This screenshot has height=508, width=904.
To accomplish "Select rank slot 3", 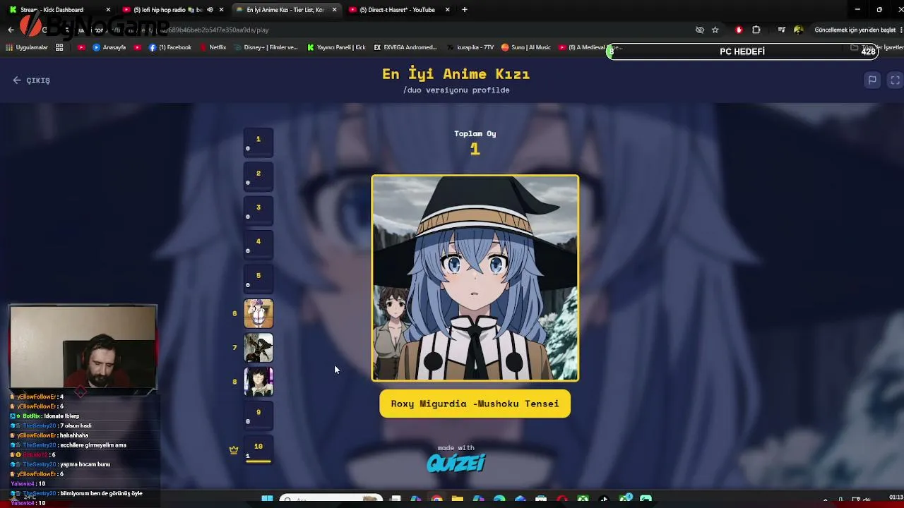I will point(258,211).
